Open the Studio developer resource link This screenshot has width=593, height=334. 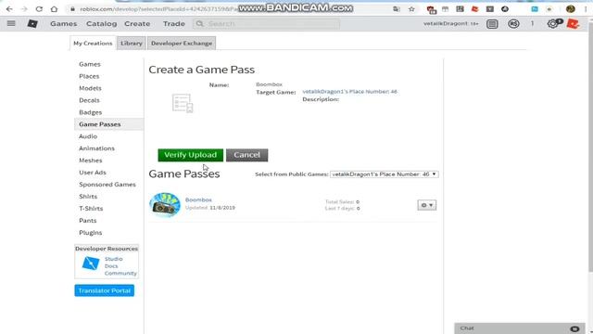(113, 259)
